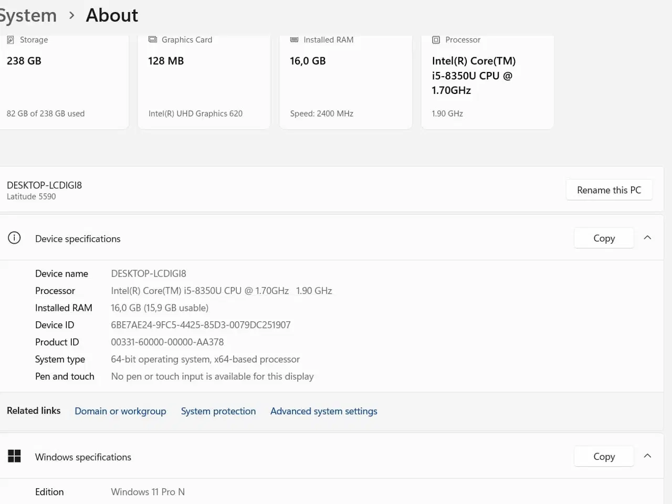Click the Processor chip icon

436,40
